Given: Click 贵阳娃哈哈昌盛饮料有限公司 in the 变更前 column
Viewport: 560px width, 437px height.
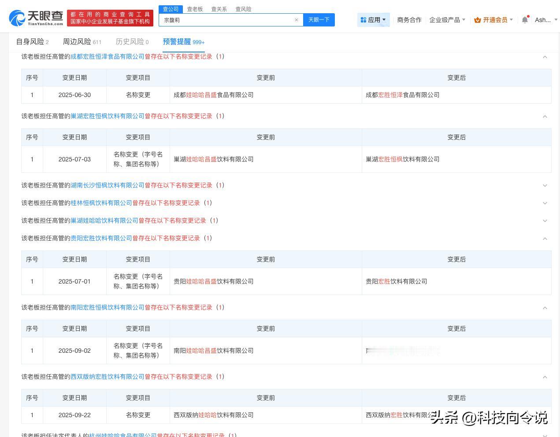Looking at the screenshot, I should (x=214, y=281).
